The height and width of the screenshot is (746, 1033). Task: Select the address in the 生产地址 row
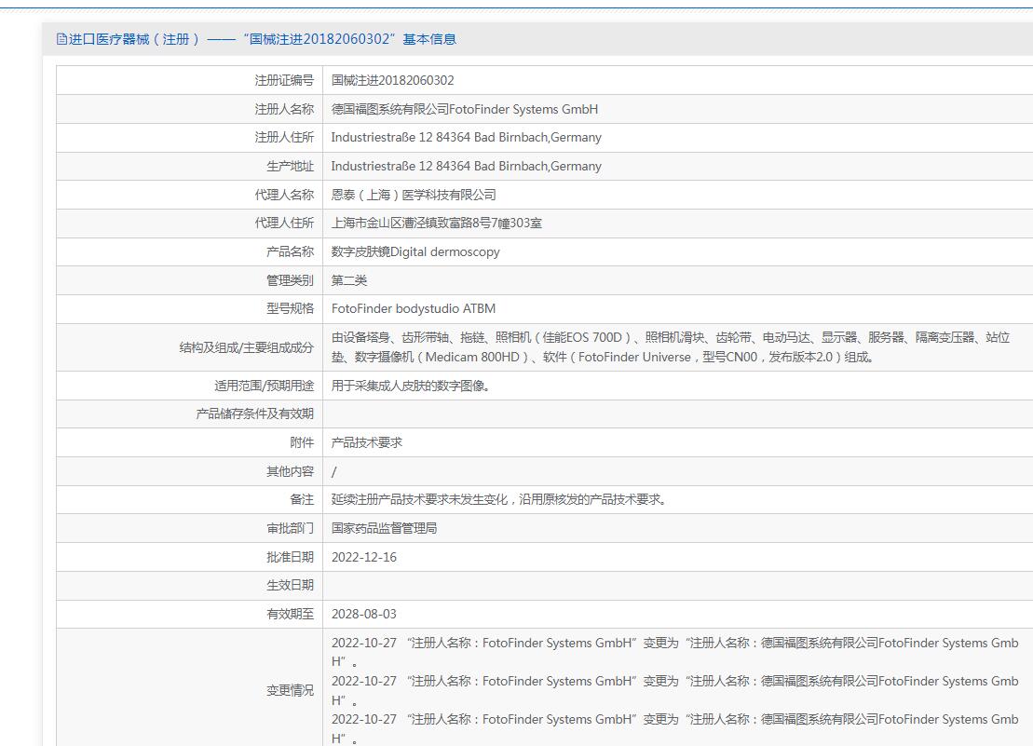tap(467, 167)
